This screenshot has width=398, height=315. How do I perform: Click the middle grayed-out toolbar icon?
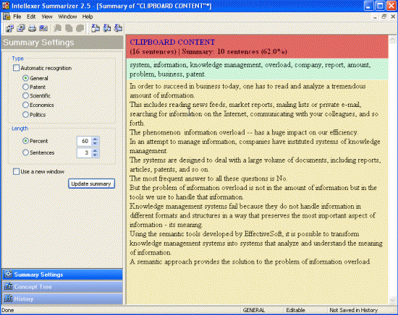[x=69, y=28]
